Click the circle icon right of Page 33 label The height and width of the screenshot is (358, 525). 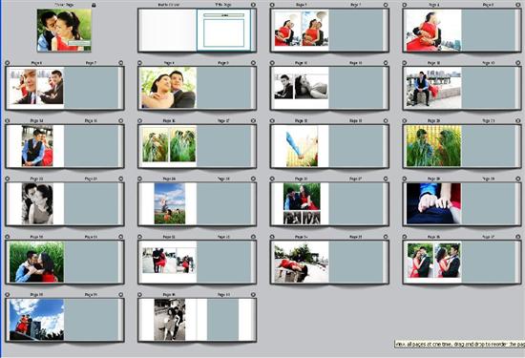(253, 237)
